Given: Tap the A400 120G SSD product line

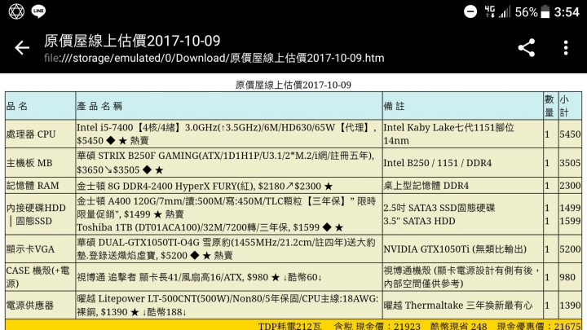Looking at the screenshot, I should [226, 208].
